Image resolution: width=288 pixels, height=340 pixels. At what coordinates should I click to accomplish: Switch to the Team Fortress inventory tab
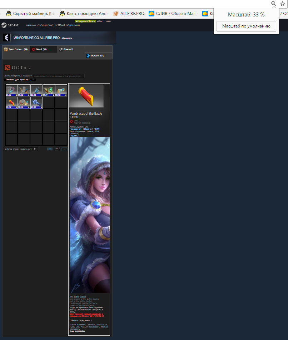pos(16,49)
